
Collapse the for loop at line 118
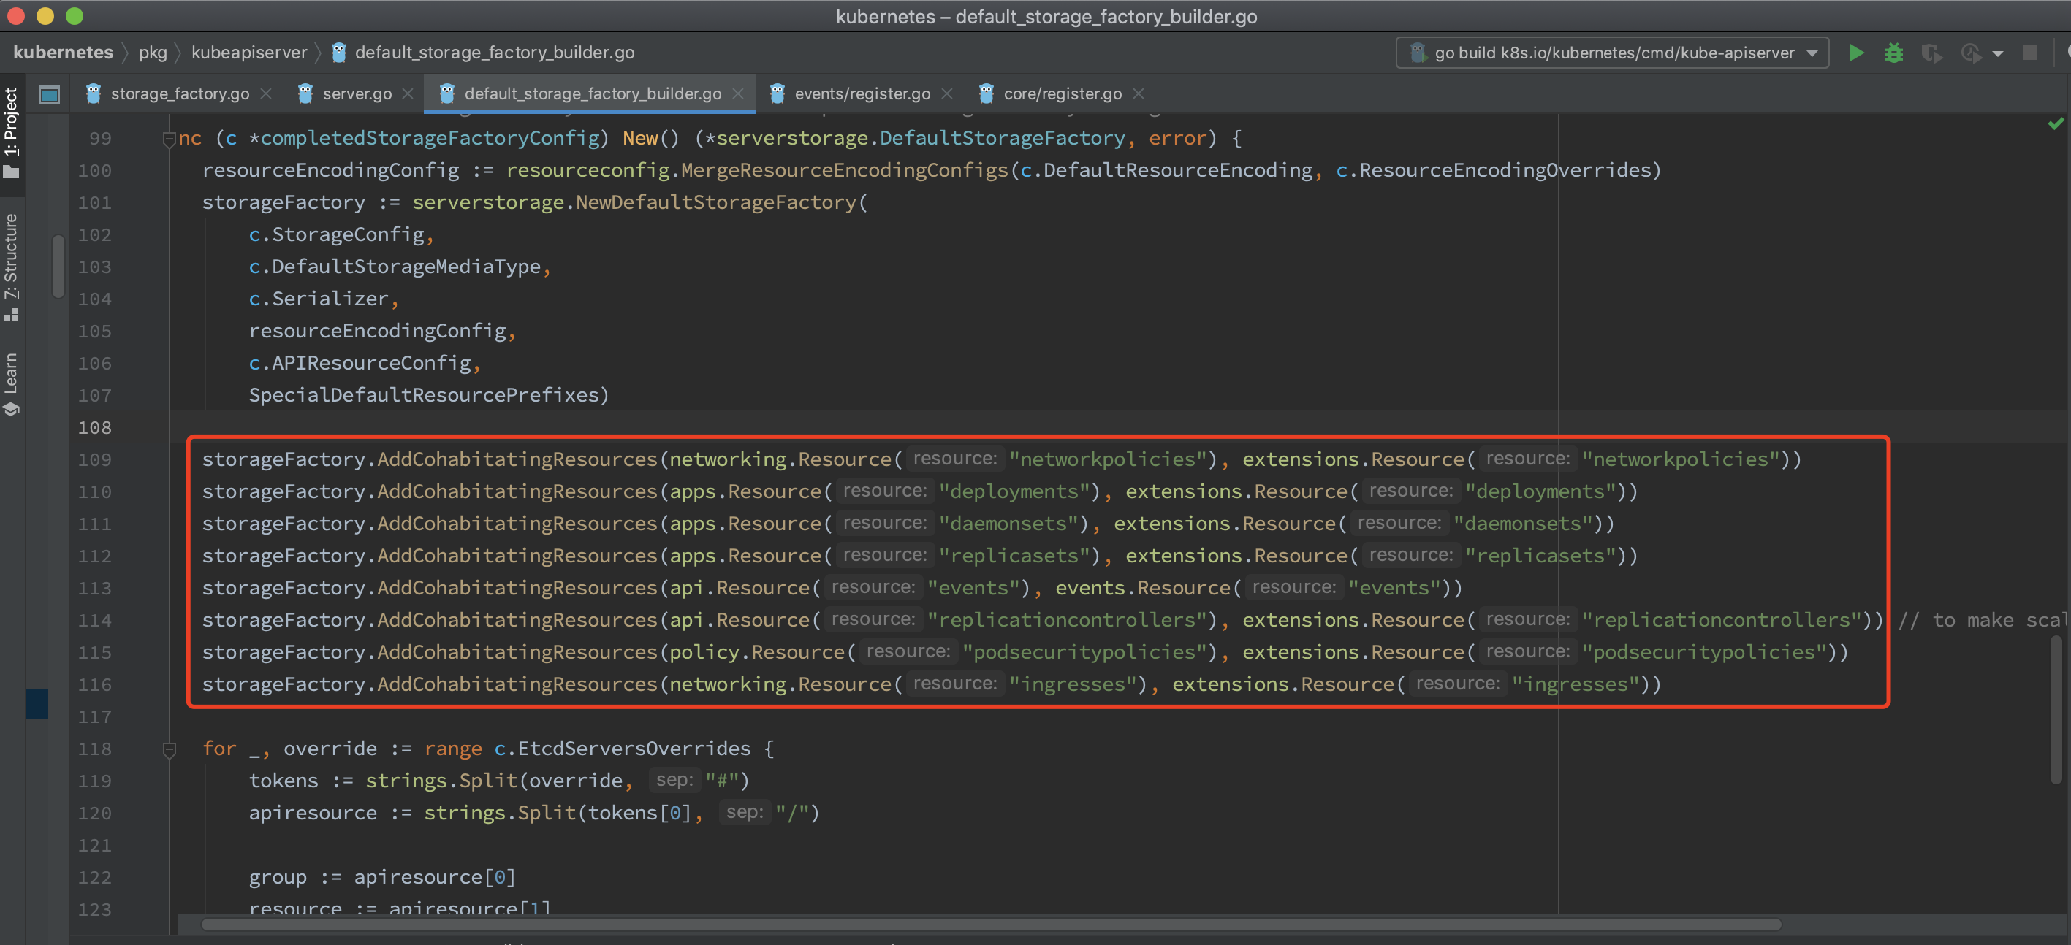[x=170, y=749]
